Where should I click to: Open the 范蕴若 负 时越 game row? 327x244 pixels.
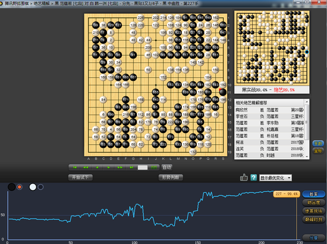click(269, 155)
